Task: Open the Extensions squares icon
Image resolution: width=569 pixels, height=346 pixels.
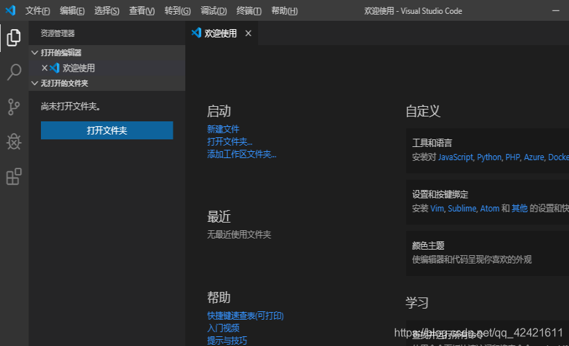Action: point(14,177)
